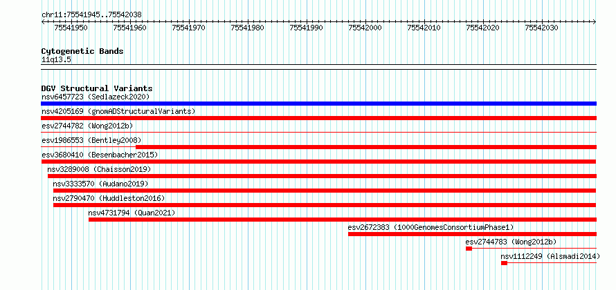Image resolution: width=616 pixels, height=290 pixels.
Task: Click the red bar under nsv4205169
Action: click(x=318, y=118)
